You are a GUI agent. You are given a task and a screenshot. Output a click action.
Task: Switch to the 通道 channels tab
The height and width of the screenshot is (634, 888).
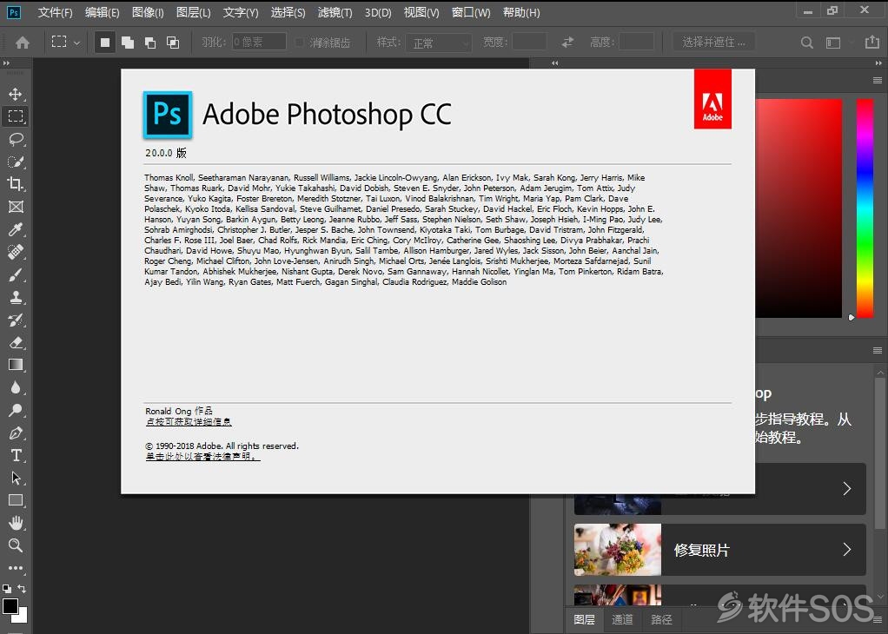click(x=622, y=619)
